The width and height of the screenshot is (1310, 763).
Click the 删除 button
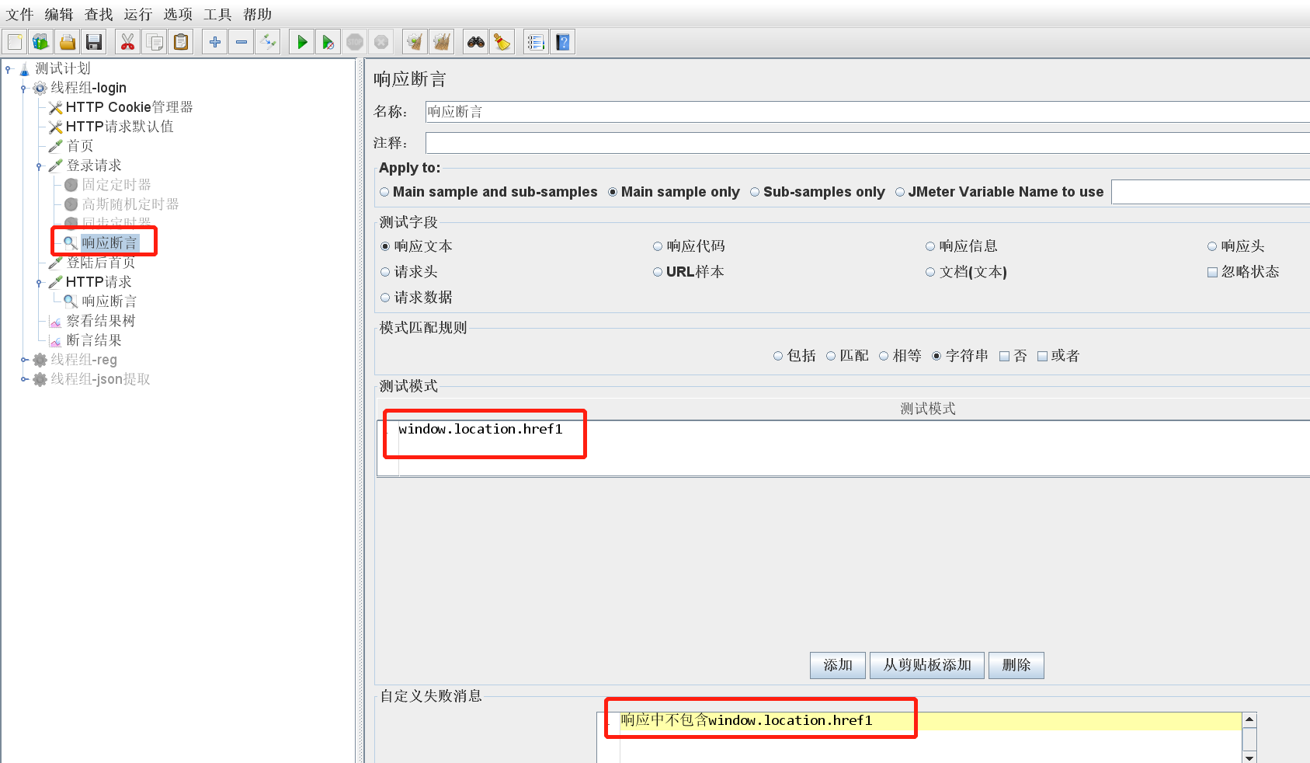(x=1016, y=665)
